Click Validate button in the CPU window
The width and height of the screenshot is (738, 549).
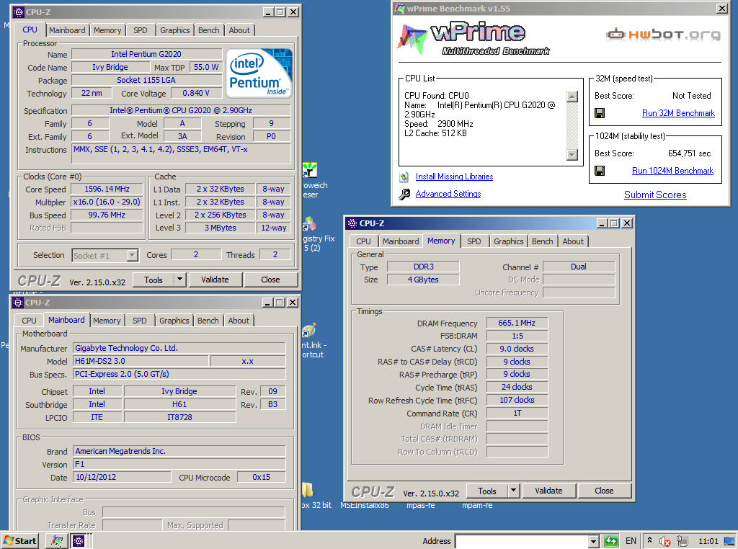point(215,280)
